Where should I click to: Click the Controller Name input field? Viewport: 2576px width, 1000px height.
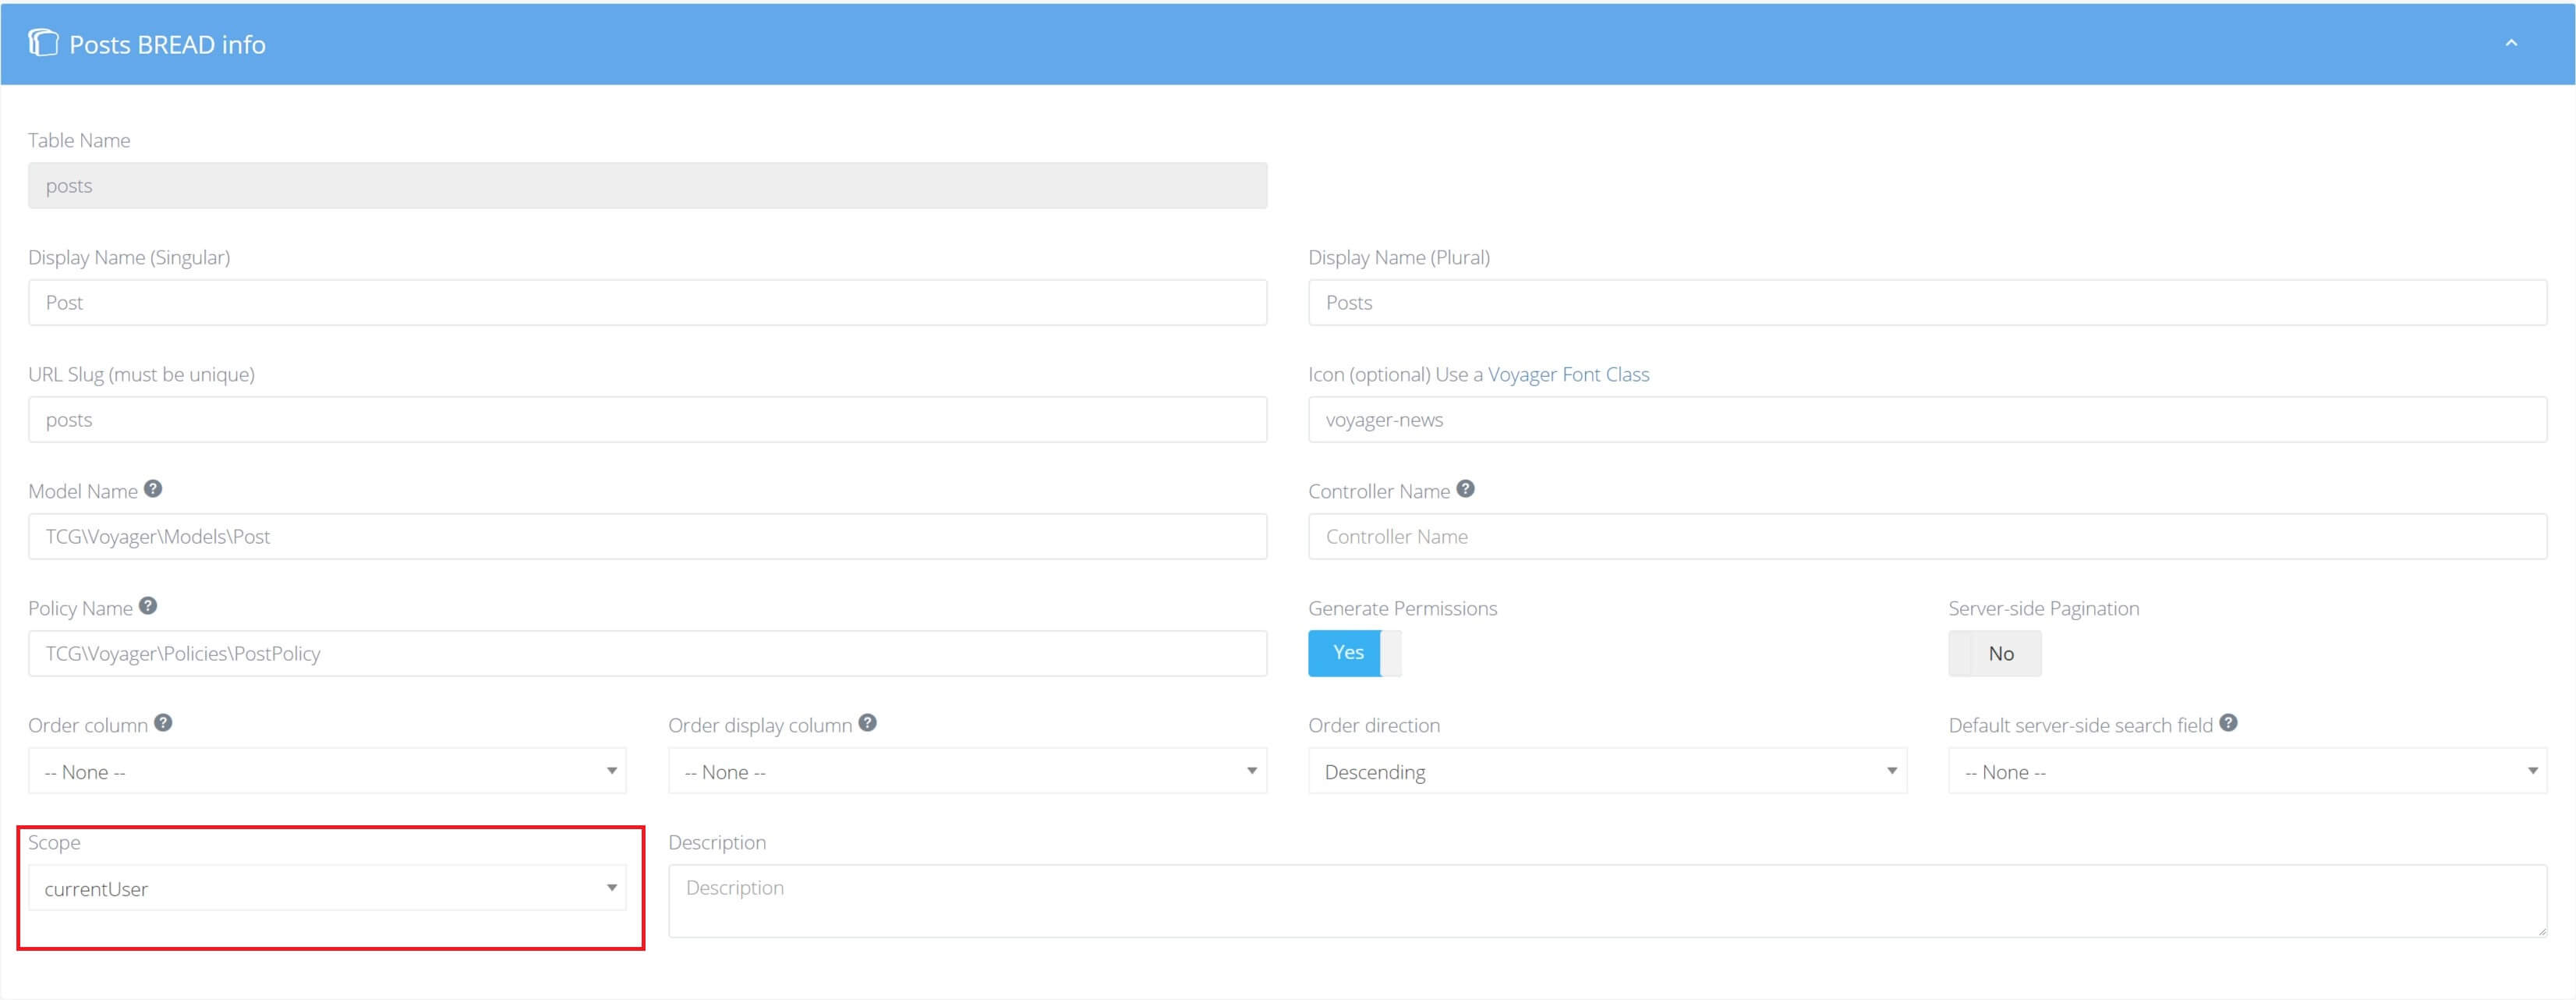pyautogui.click(x=1927, y=536)
